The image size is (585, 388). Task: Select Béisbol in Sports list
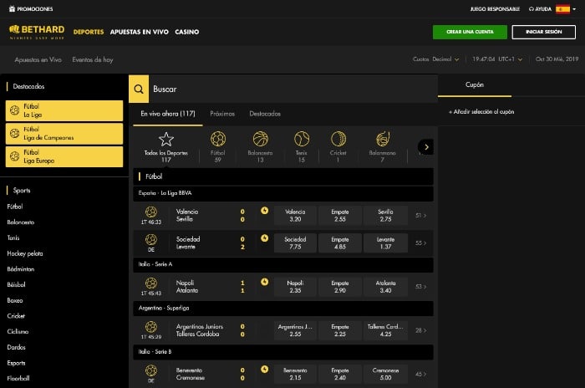tap(16, 284)
